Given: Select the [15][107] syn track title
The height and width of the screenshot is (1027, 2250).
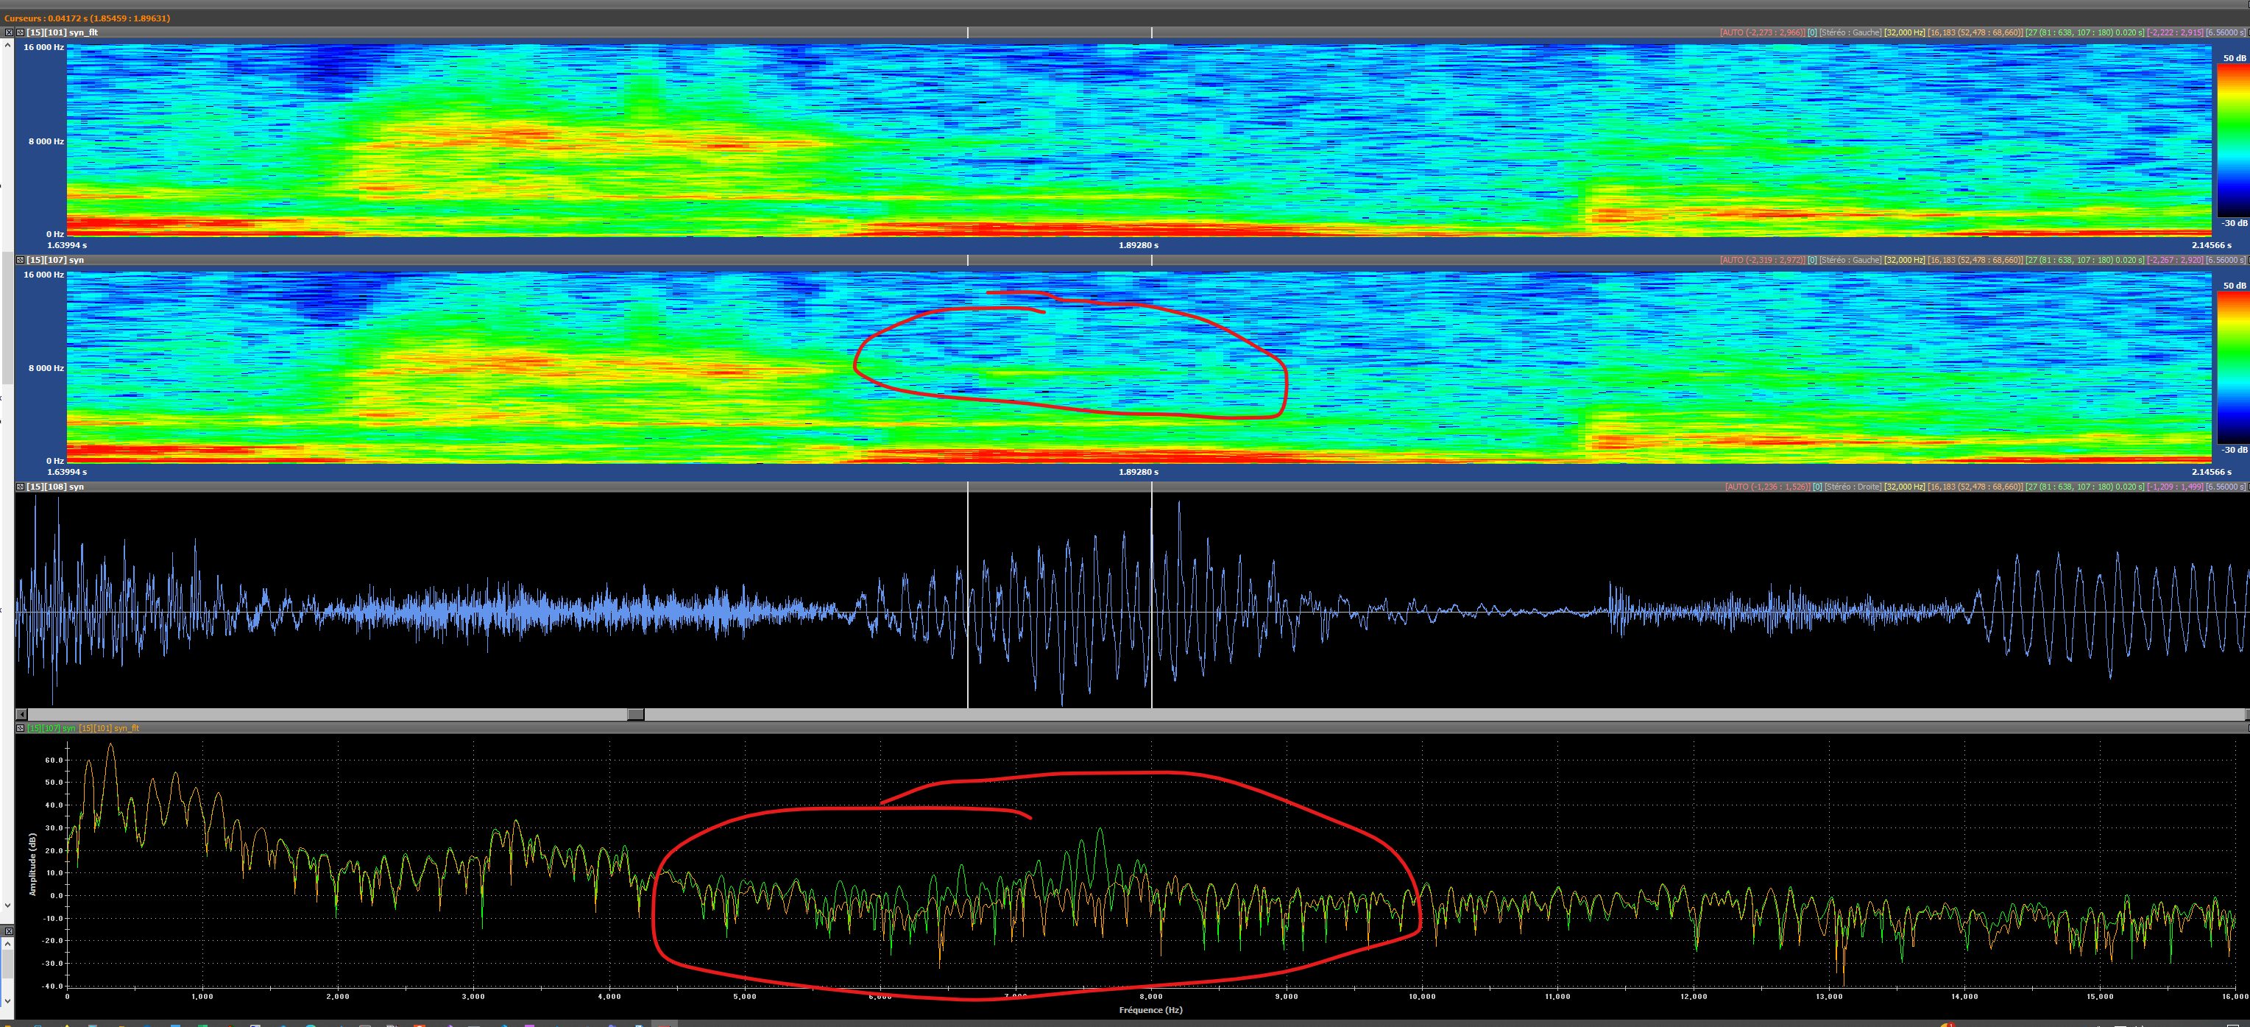Looking at the screenshot, I should coord(55,260).
